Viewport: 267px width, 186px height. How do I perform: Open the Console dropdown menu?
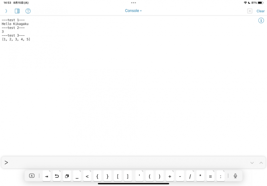(x=133, y=11)
